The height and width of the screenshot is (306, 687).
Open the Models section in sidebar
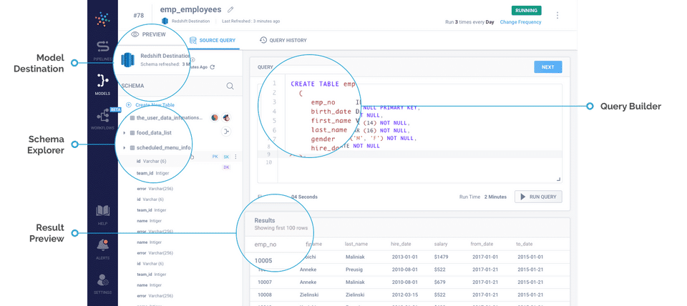(102, 82)
